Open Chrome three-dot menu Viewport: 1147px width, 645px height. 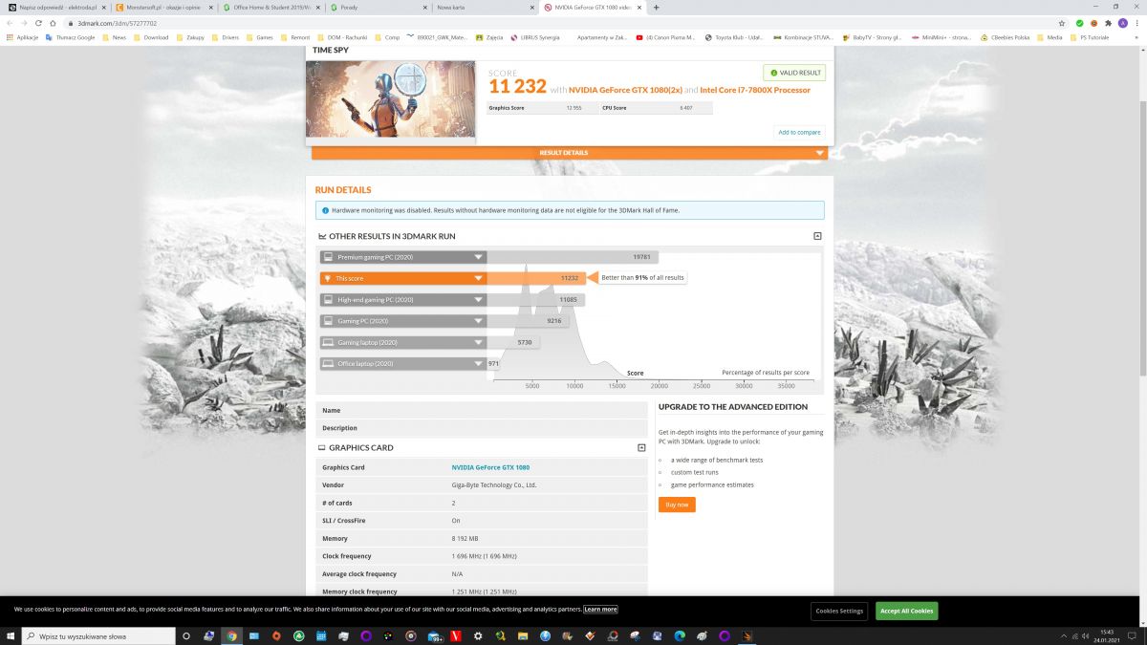(x=1137, y=23)
